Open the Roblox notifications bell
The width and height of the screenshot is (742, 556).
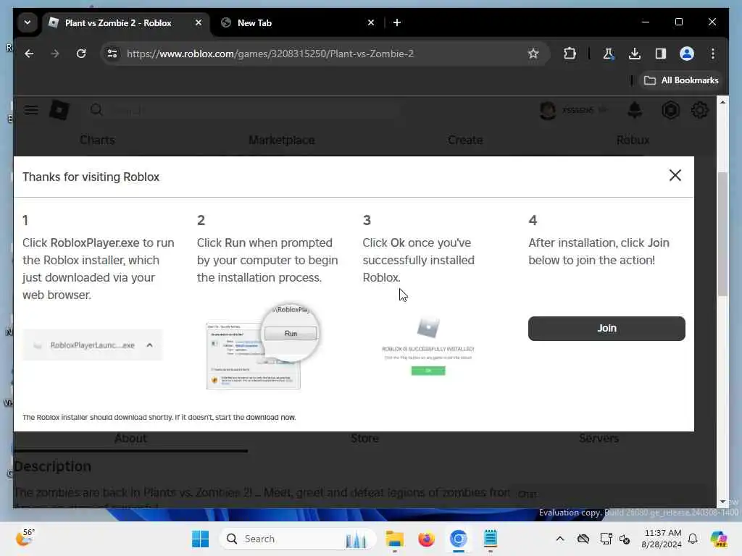(x=635, y=110)
